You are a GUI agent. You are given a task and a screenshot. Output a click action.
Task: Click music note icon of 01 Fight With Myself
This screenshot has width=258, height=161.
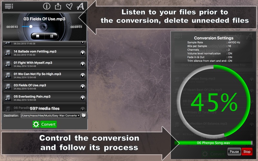point(8,64)
